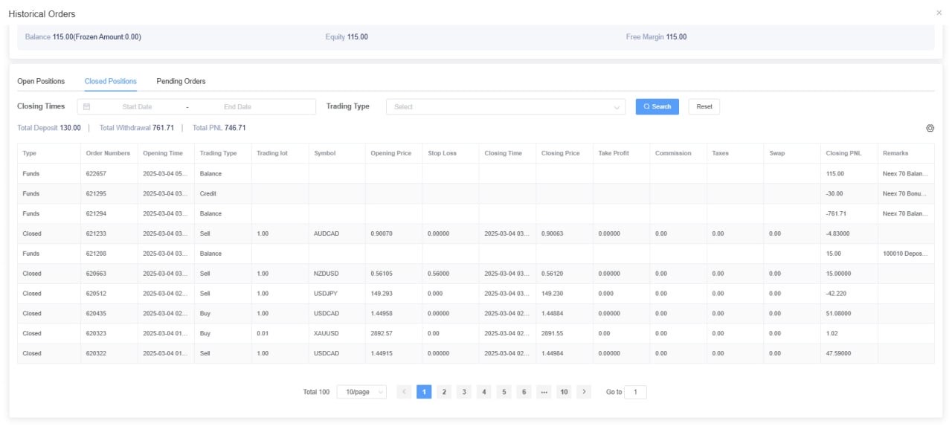This screenshot has height=432, width=952.
Task: Expand the Trading Type select dropdown
Action: point(506,107)
